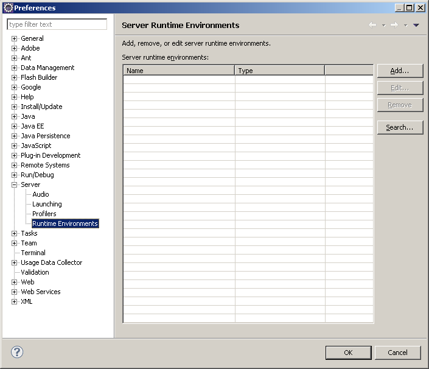Click the Back navigation arrow icon
The width and height of the screenshot is (429, 369).
[372, 25]
